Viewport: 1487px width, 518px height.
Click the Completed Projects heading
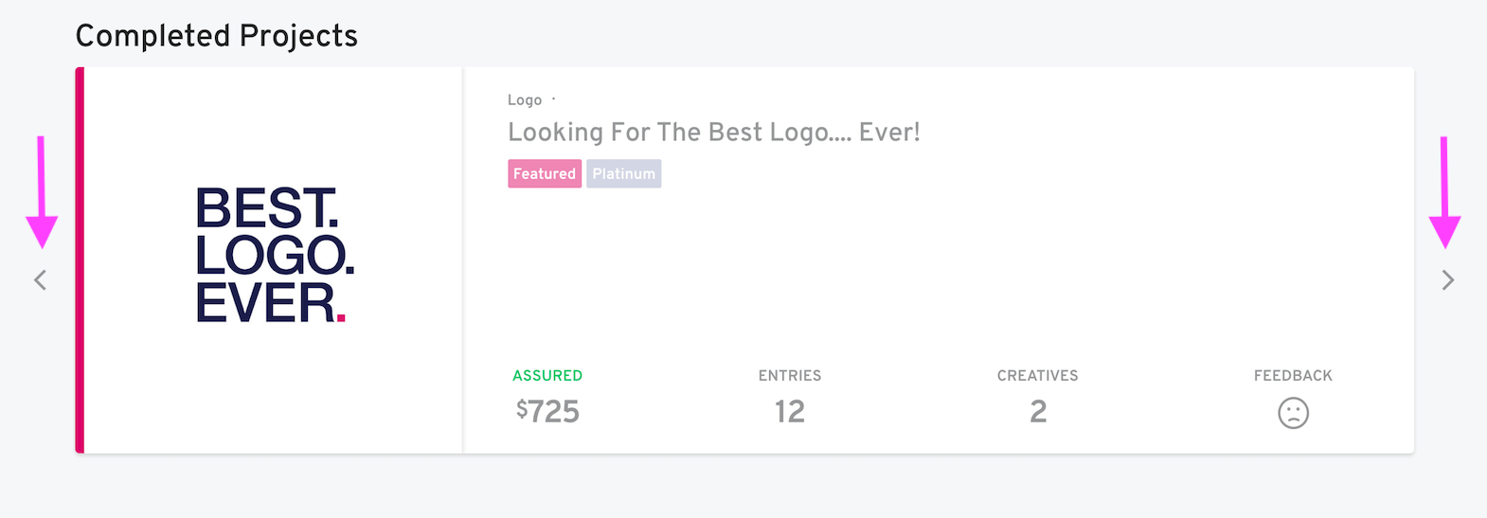[217, 36]
